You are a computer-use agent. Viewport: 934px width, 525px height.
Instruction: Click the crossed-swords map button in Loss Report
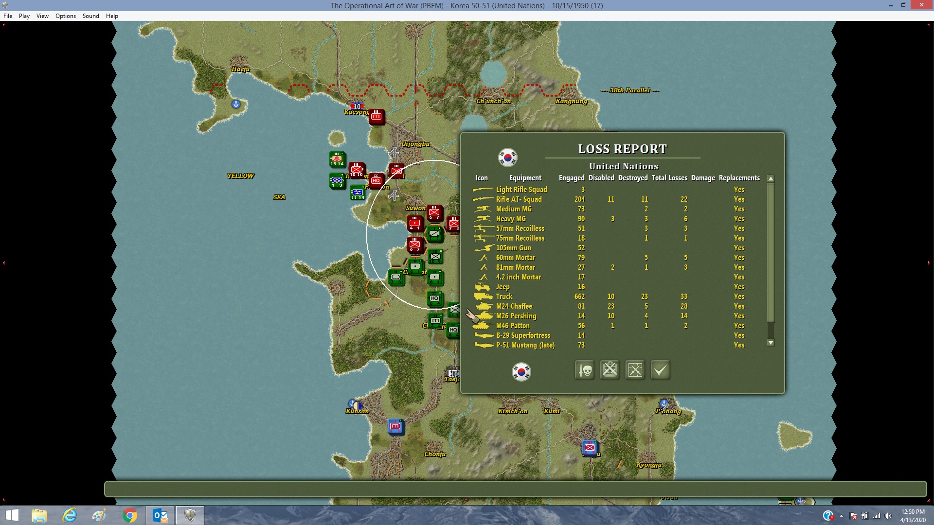(x=635, y=370)
